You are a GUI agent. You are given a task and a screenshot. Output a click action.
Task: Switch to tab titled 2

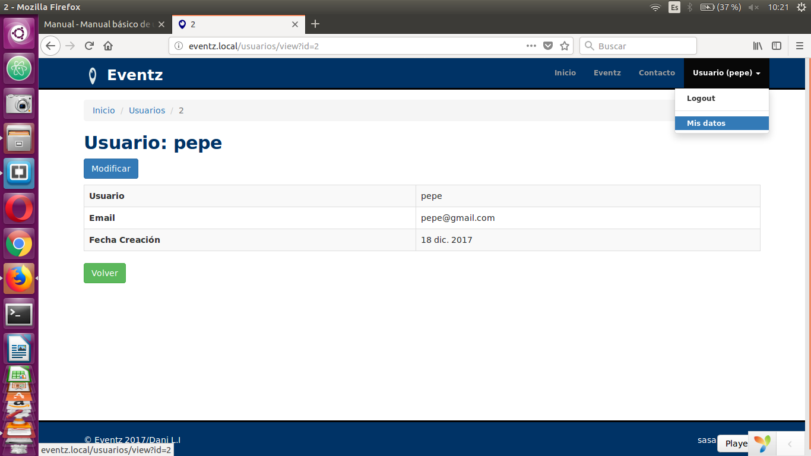point(238,24)
